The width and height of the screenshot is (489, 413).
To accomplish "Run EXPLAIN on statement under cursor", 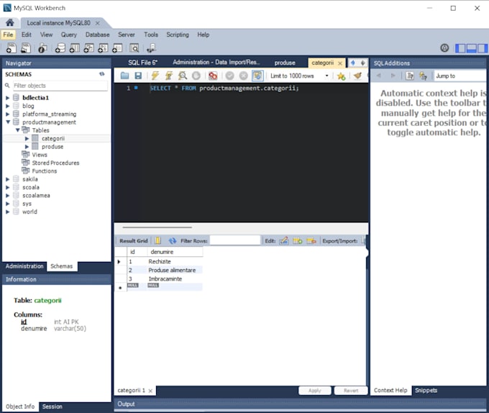I will tap(183, 76).
